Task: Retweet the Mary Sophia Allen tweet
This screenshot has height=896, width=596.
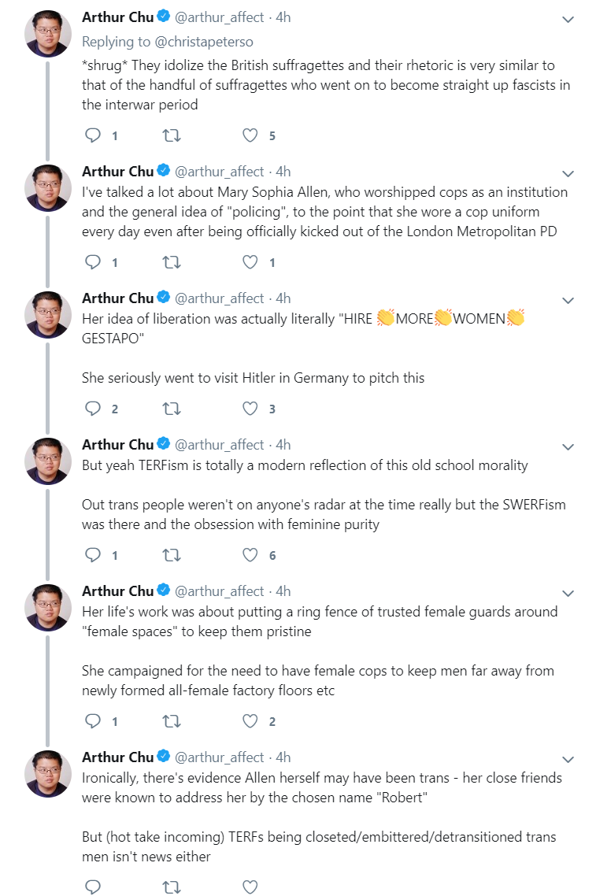Action: pyautogui.click(x=172, y=262)
